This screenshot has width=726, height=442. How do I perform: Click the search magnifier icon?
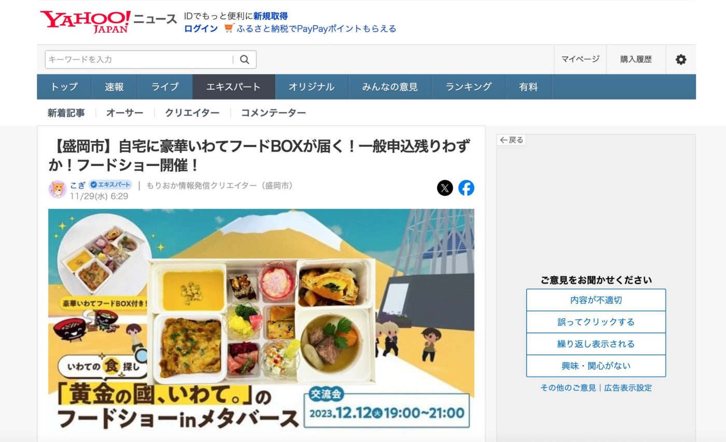245,60
